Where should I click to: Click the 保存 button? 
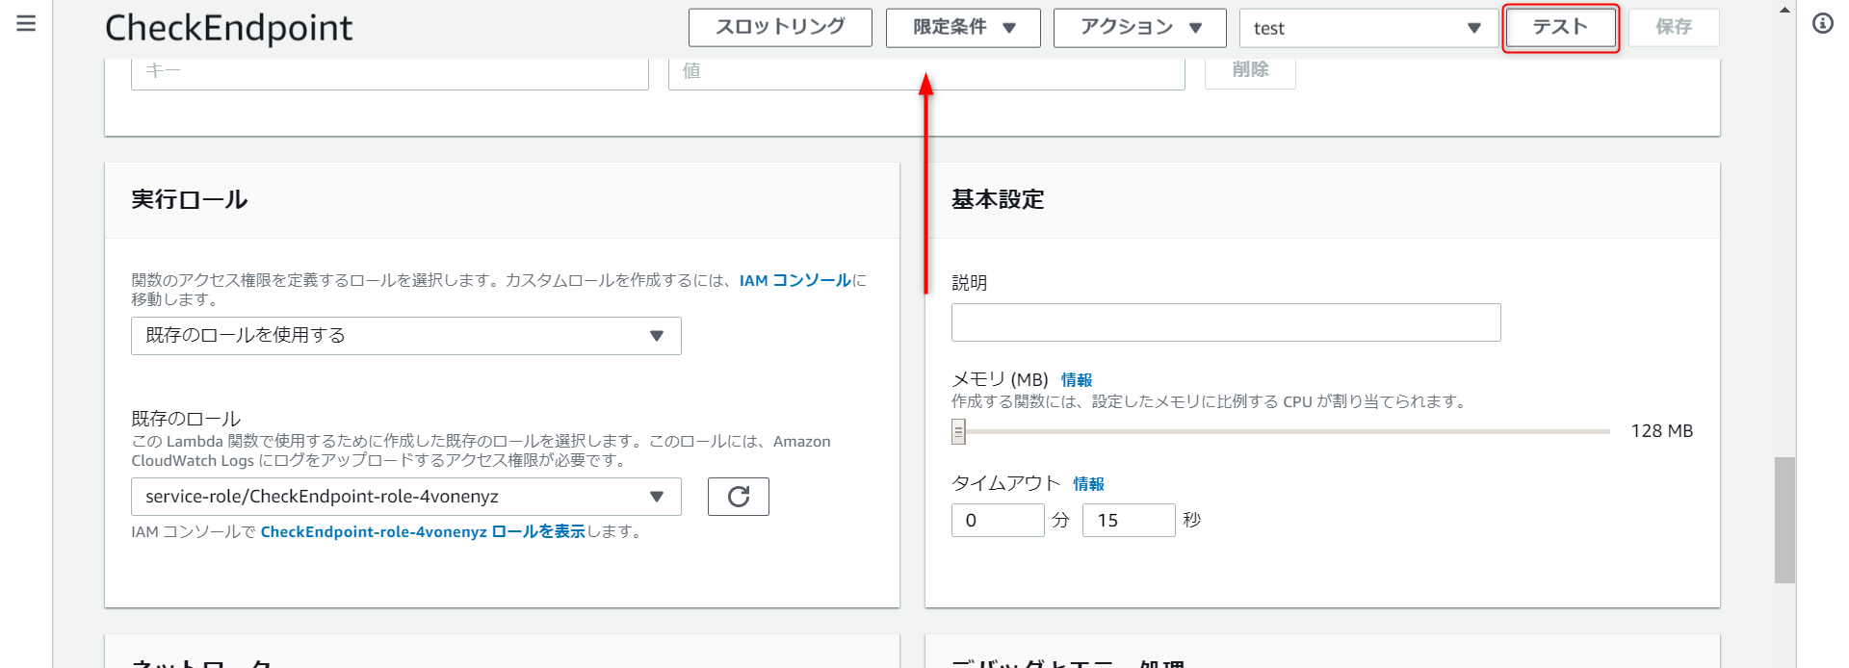[x=1674, y=28]
